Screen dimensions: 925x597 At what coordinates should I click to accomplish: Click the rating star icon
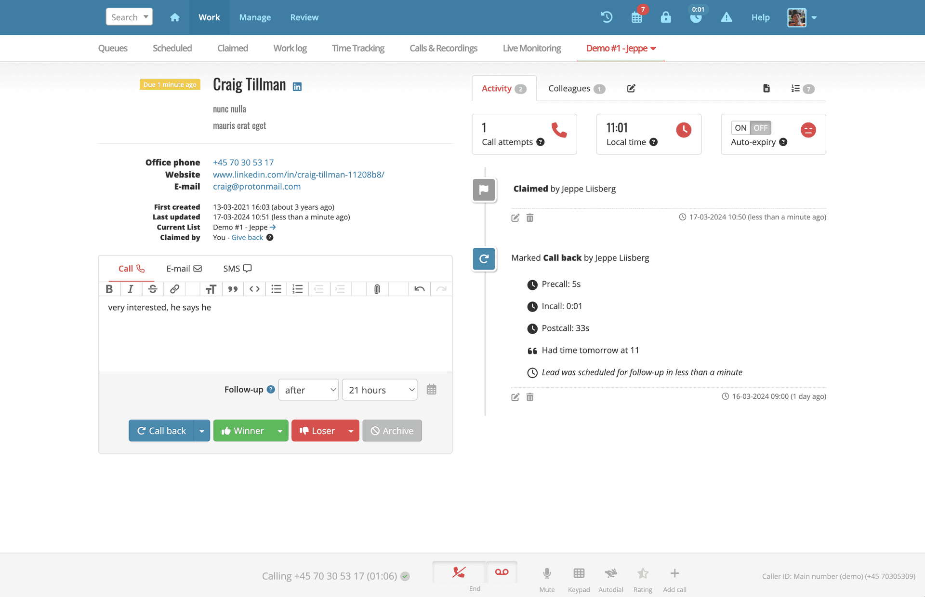tap(643, 573)
